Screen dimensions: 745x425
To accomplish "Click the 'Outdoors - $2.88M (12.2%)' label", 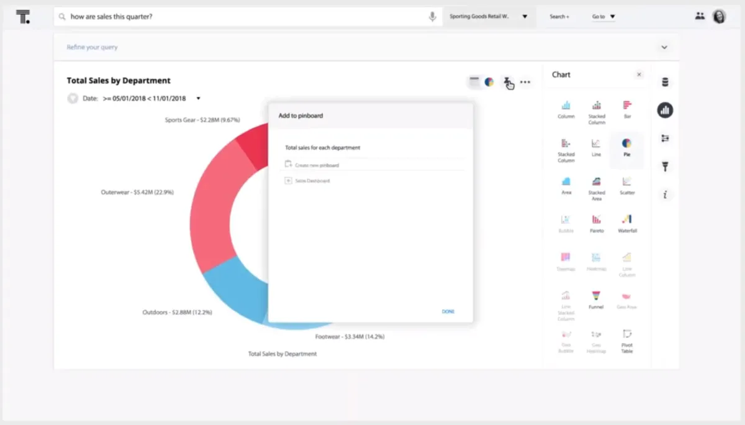I will coord(177,312).
